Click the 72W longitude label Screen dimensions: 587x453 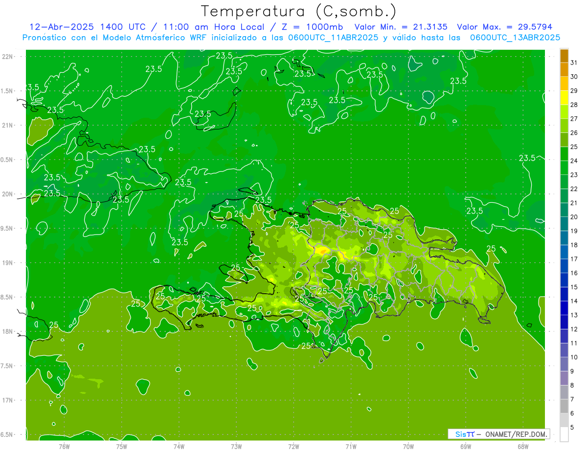(293, 447)
